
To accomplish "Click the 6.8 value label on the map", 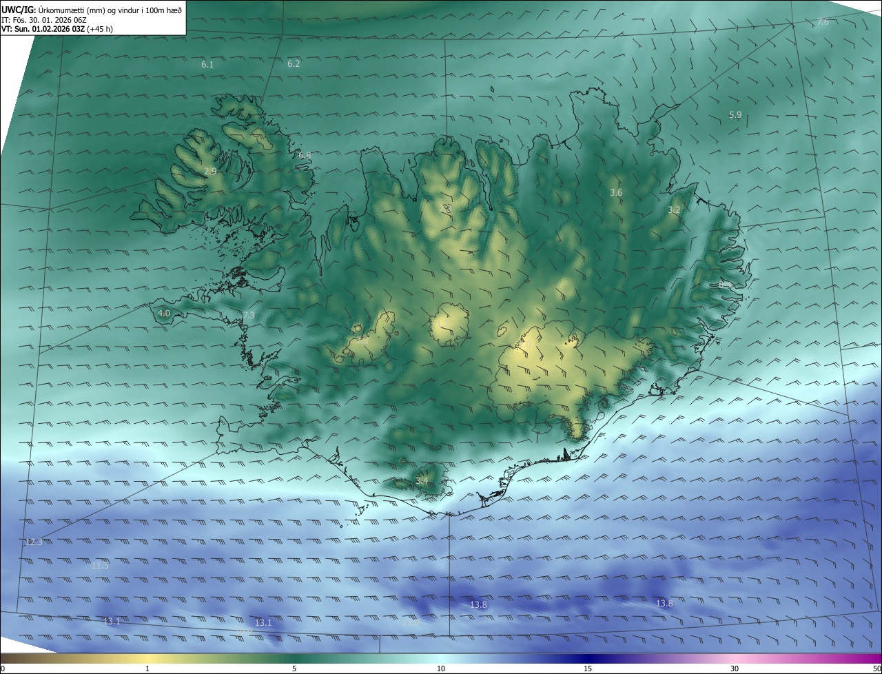I will [305, 156].
